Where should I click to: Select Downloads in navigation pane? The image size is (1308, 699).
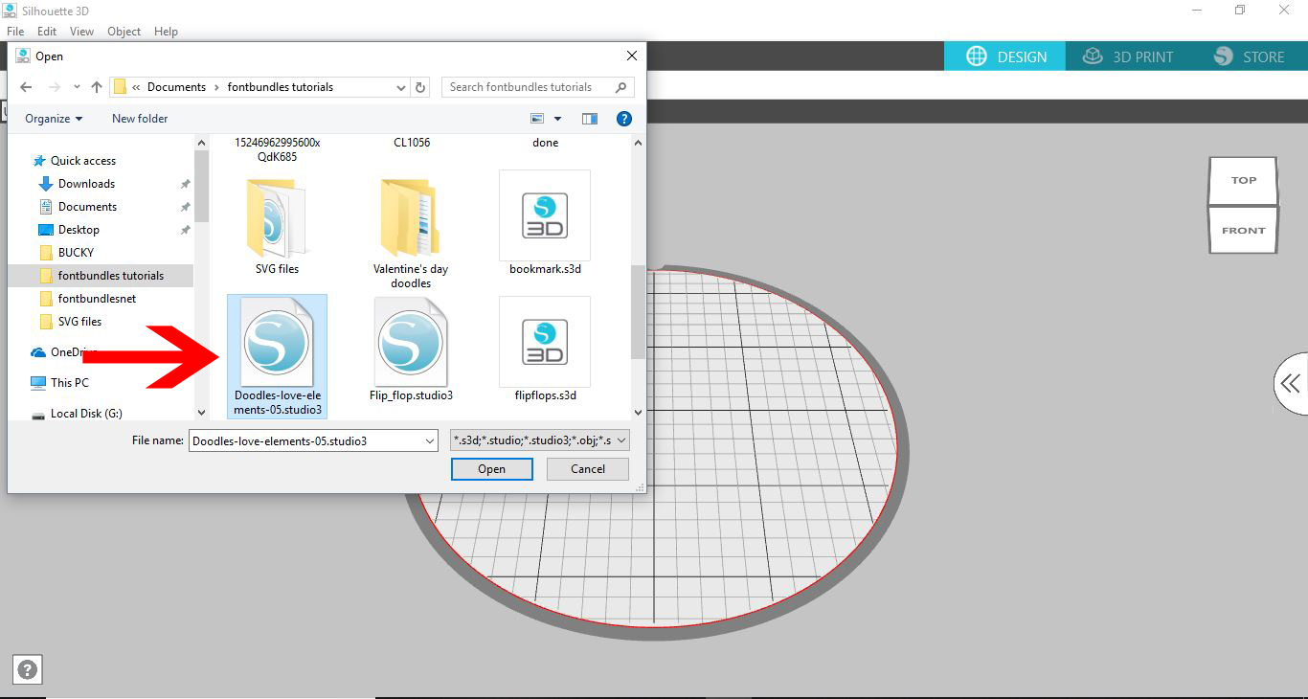click(x=77, y=184)
